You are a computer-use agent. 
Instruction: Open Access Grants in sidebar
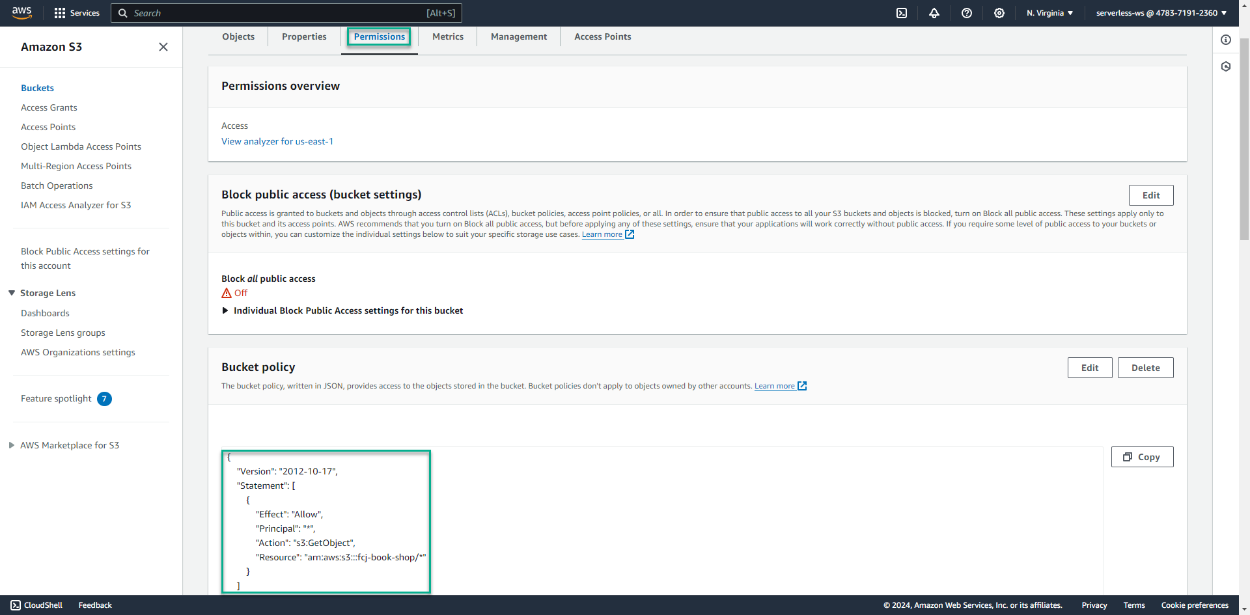coord(49,107)
